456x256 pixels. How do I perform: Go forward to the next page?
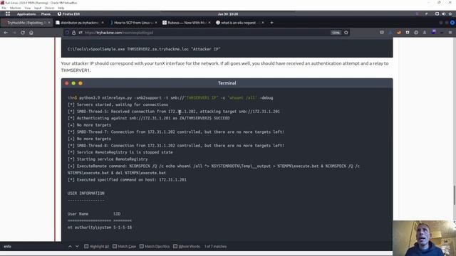click(14, 33)
